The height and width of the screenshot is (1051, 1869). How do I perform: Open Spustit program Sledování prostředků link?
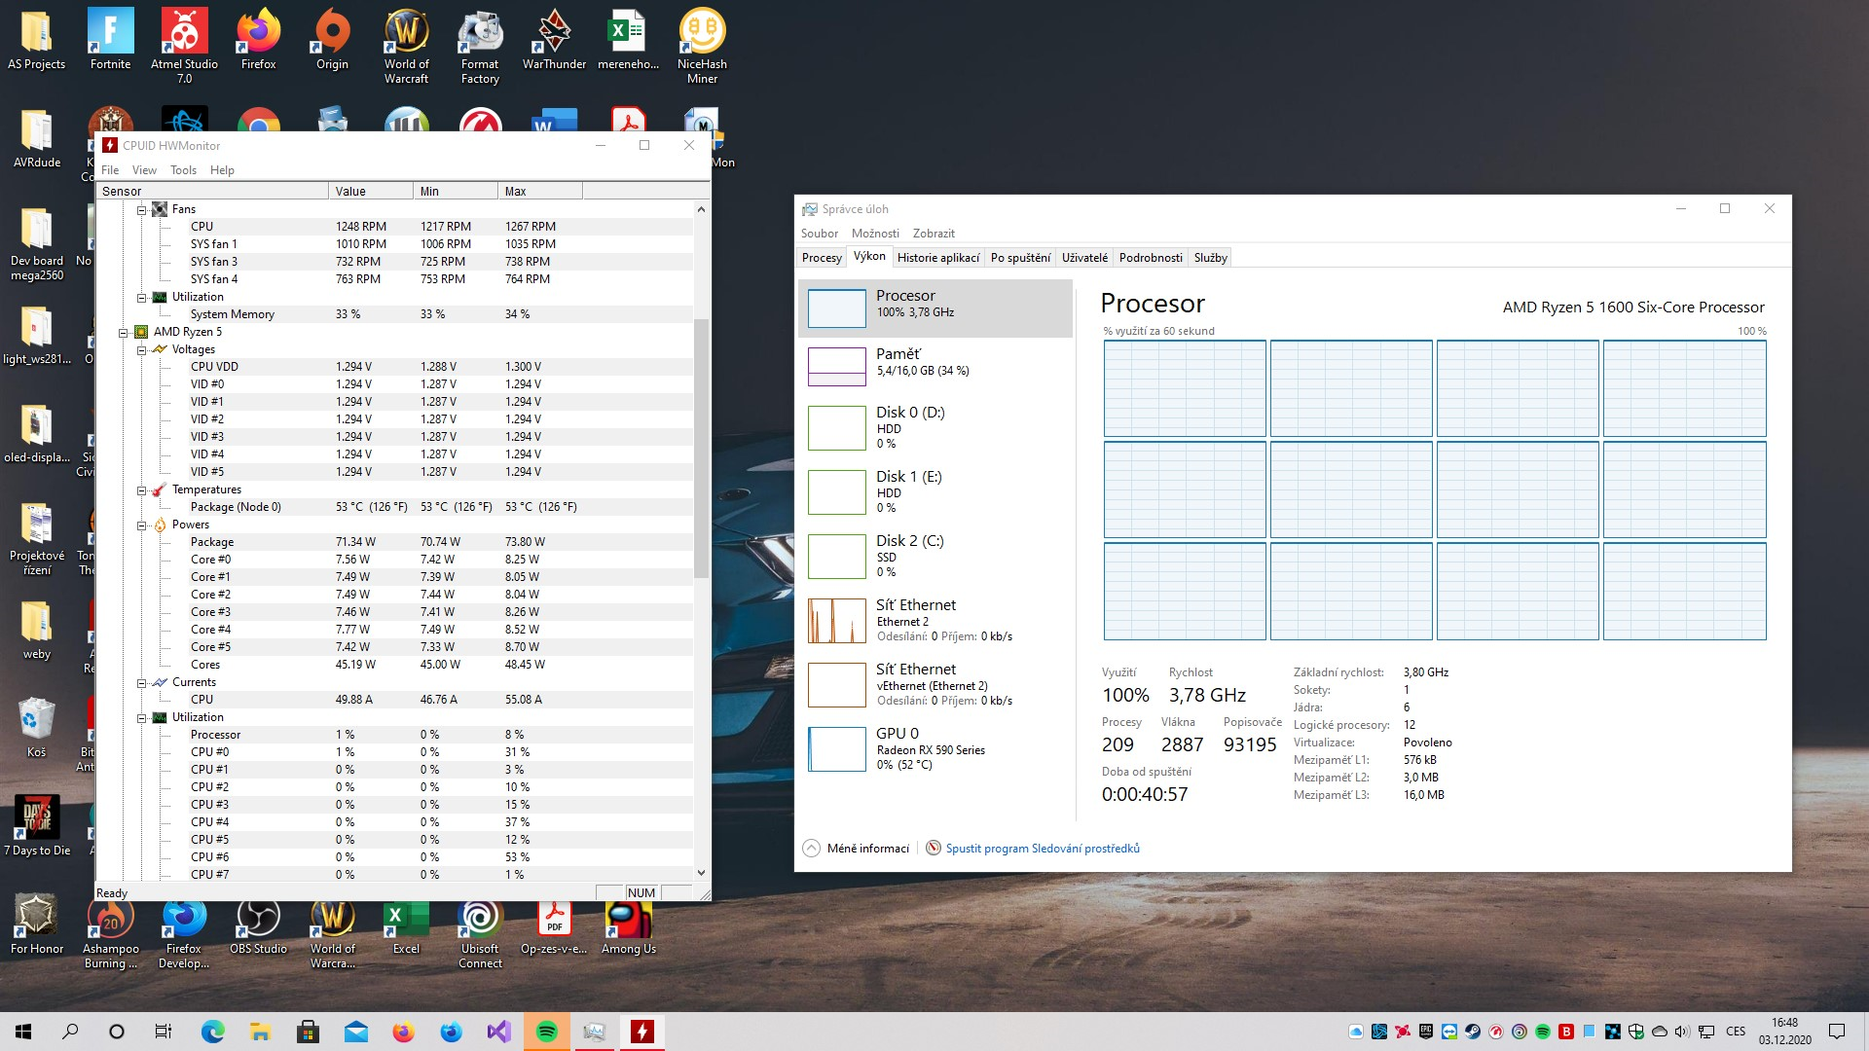[1042, 849]
